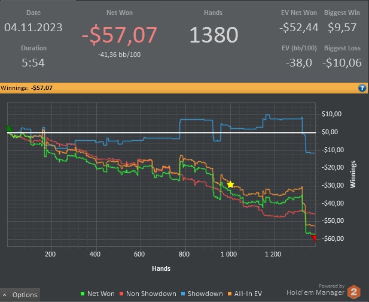Image resolution: width=369 pixels, height=302 pixels.
Task: Click the 200 x-axis label
Action: click(50, 254)
